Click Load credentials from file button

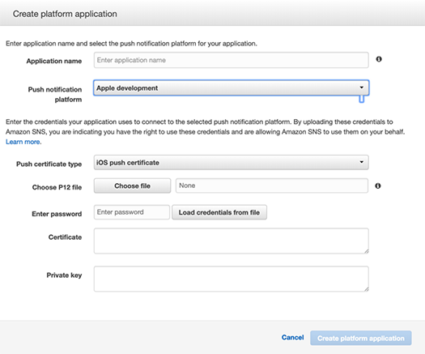coord(219,212)
